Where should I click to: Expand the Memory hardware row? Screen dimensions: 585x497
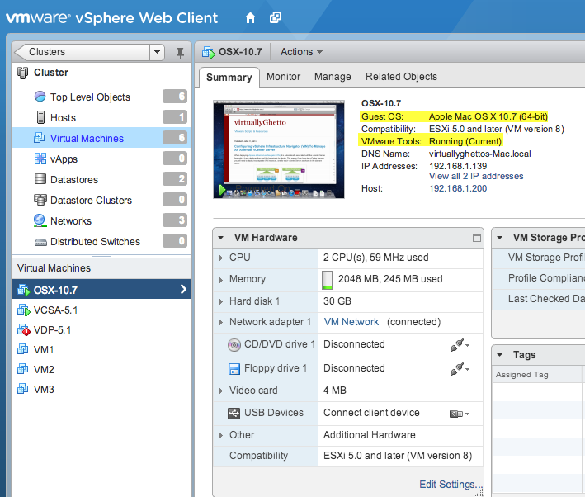pos(221,280)
